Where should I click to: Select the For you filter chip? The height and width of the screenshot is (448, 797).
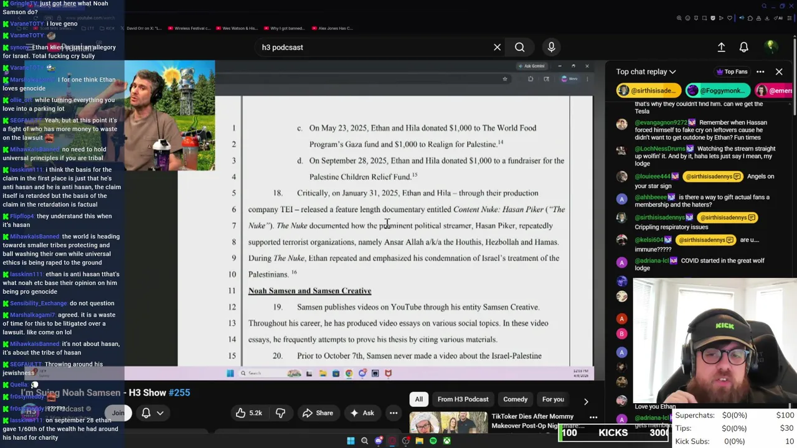pyautogui.click(x=553, y=399)
